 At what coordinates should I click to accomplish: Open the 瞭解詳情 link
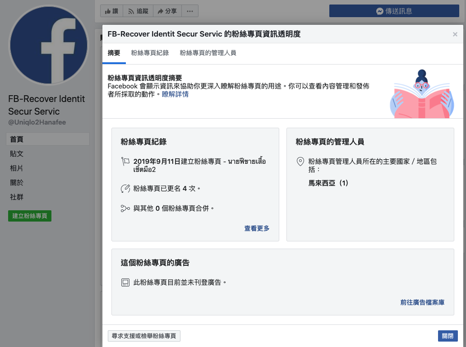[x=175, y=94]
